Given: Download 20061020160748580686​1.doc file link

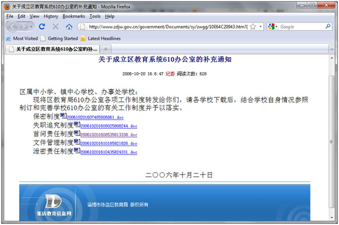Looking at the screenshot, I should coord(91,118).
